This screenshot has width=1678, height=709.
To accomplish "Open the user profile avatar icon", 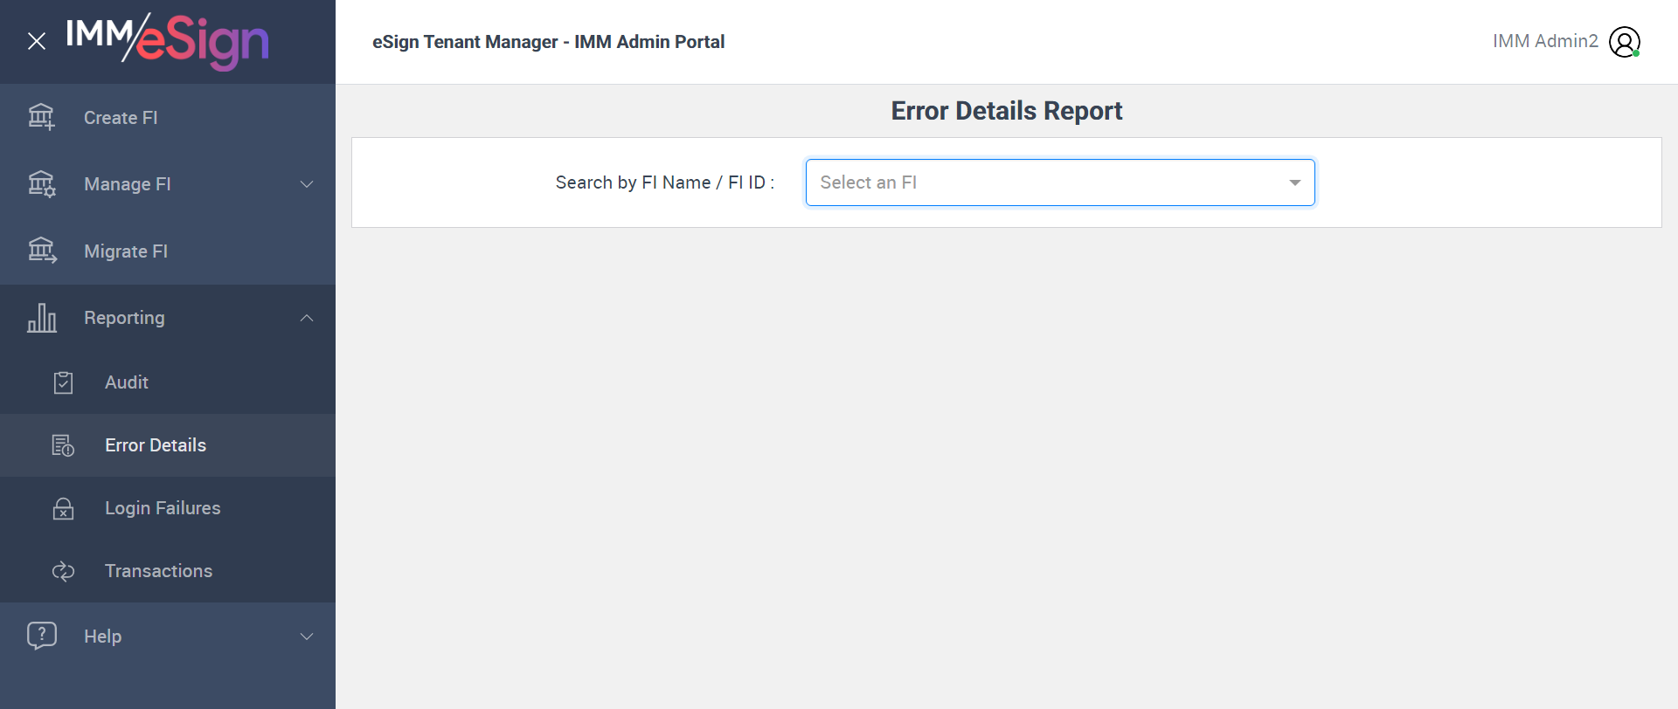I will (1624, 42).
